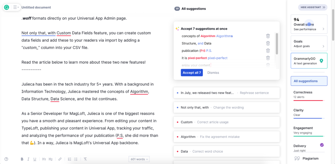Click the scrollbar in the bulk suggestions card

(x=277, y=43)
